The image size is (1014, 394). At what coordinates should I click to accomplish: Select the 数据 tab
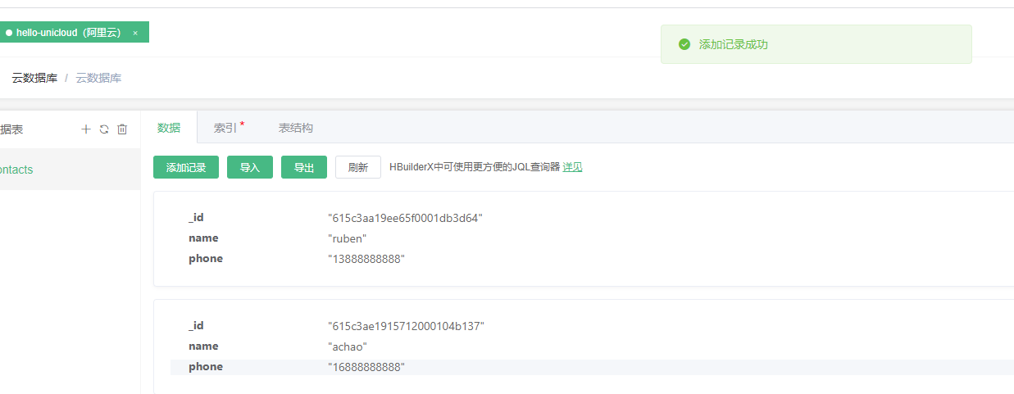click(x=169, y=128)
